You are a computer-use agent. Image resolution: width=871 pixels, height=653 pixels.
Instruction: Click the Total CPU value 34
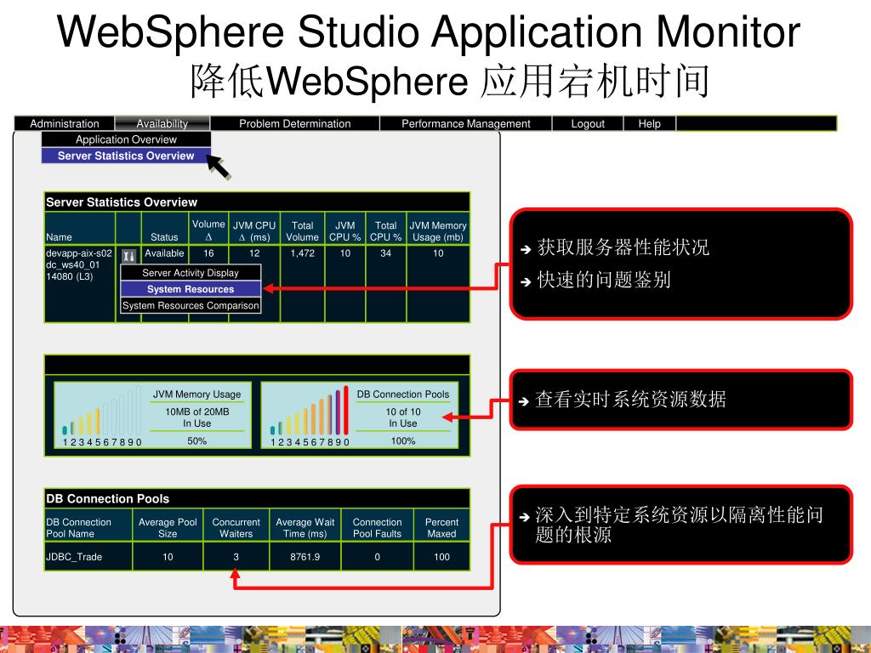[385, 253]
